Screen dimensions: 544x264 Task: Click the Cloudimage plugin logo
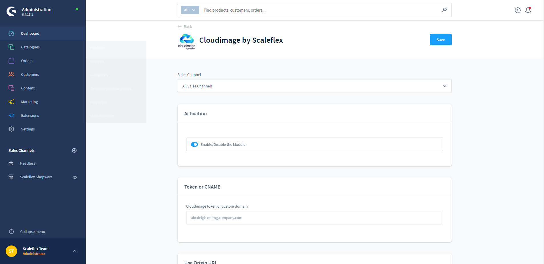pos(187,42)
